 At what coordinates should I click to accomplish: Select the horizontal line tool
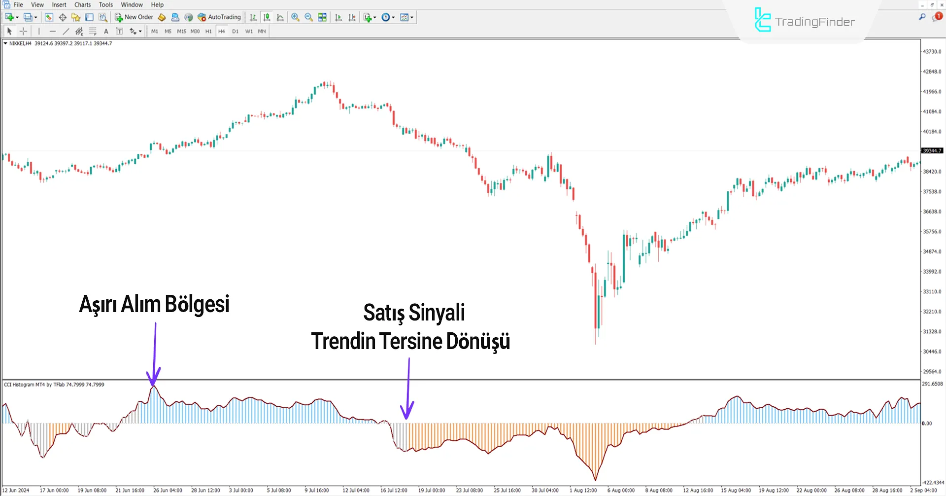coord(52,31)
